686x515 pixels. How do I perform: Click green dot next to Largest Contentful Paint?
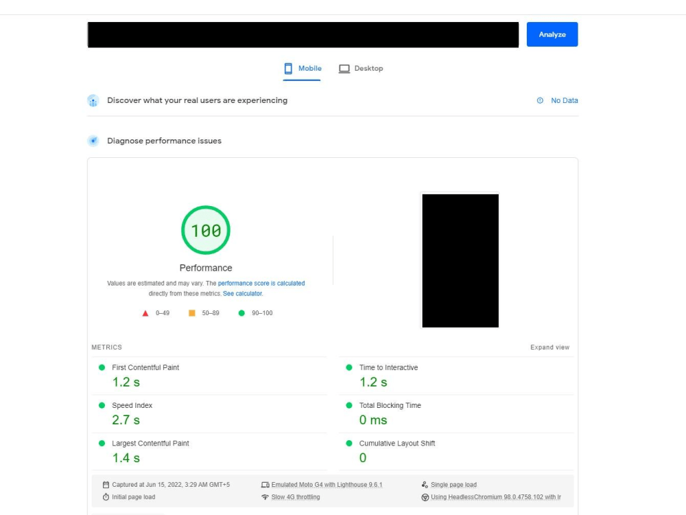102,443
